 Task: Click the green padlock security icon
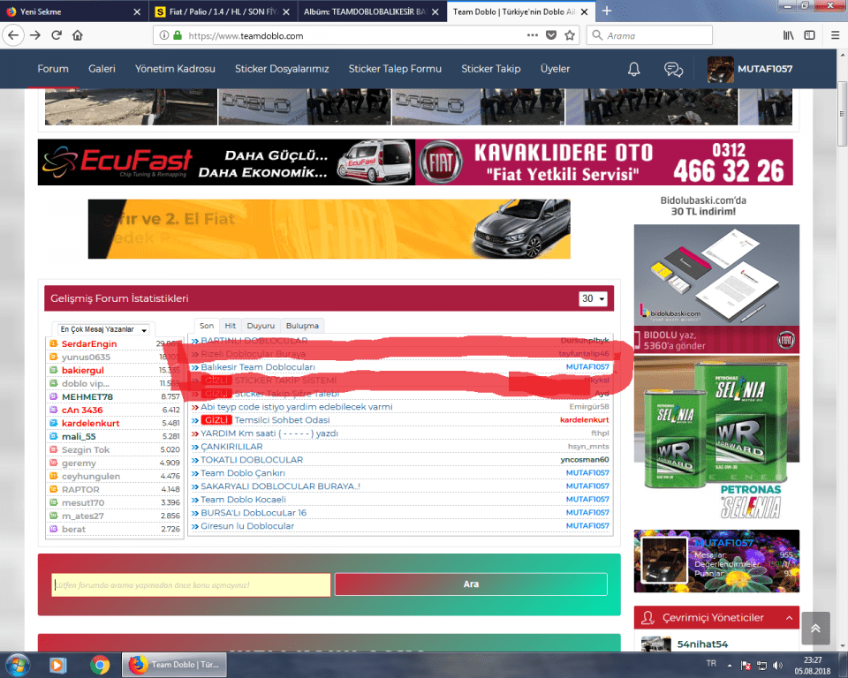click(x=178, y=35)
